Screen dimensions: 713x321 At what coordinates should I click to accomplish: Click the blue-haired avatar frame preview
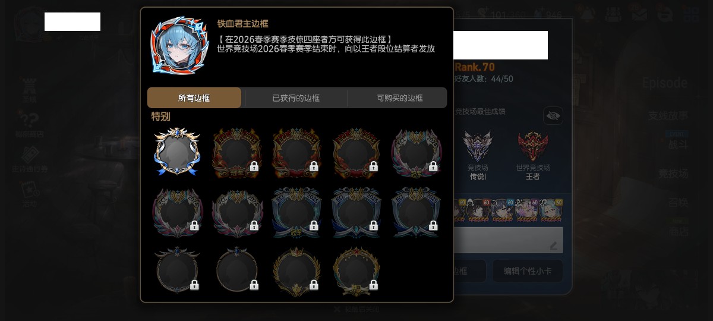(179, 45)
